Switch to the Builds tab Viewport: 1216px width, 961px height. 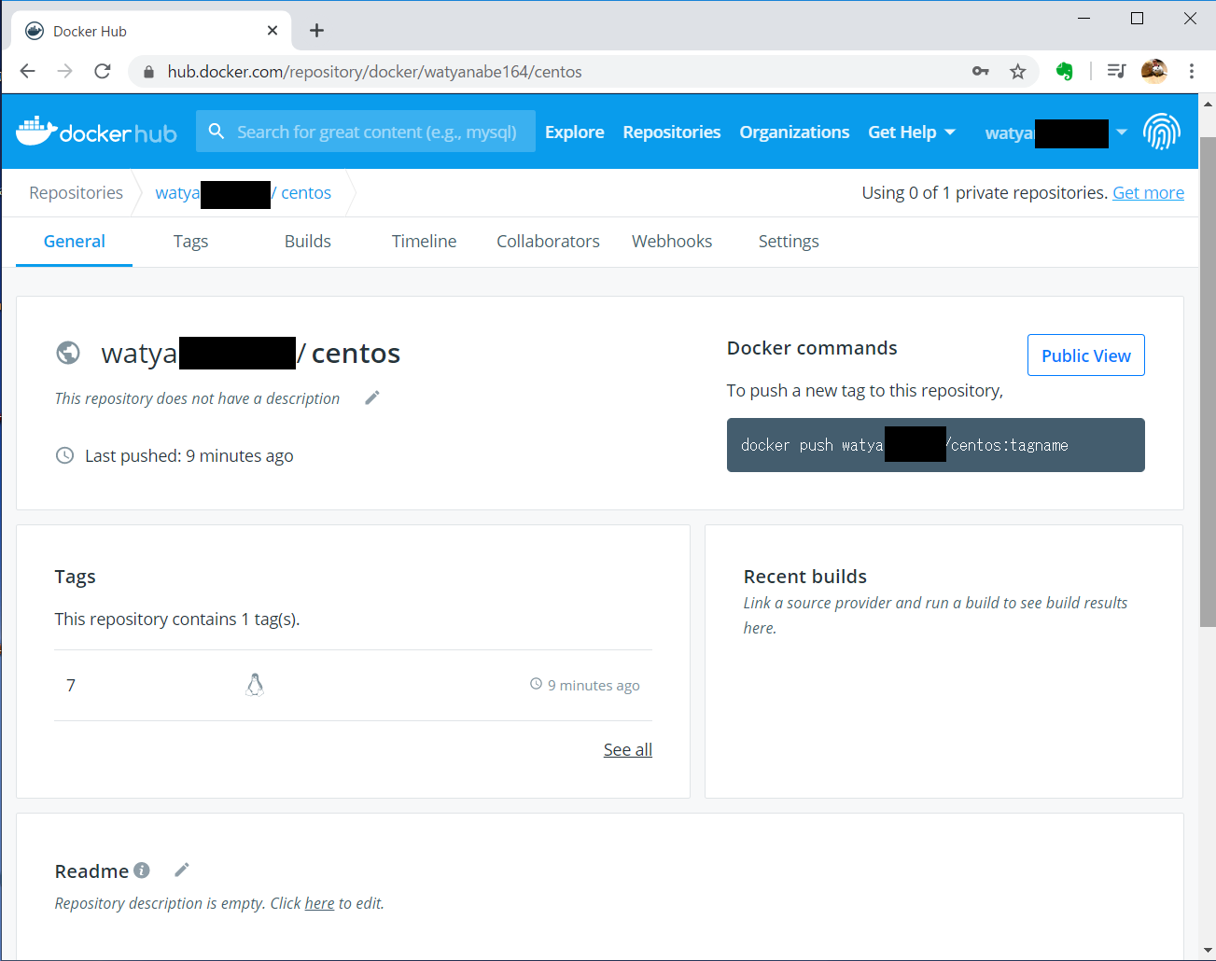click(308, 242)
